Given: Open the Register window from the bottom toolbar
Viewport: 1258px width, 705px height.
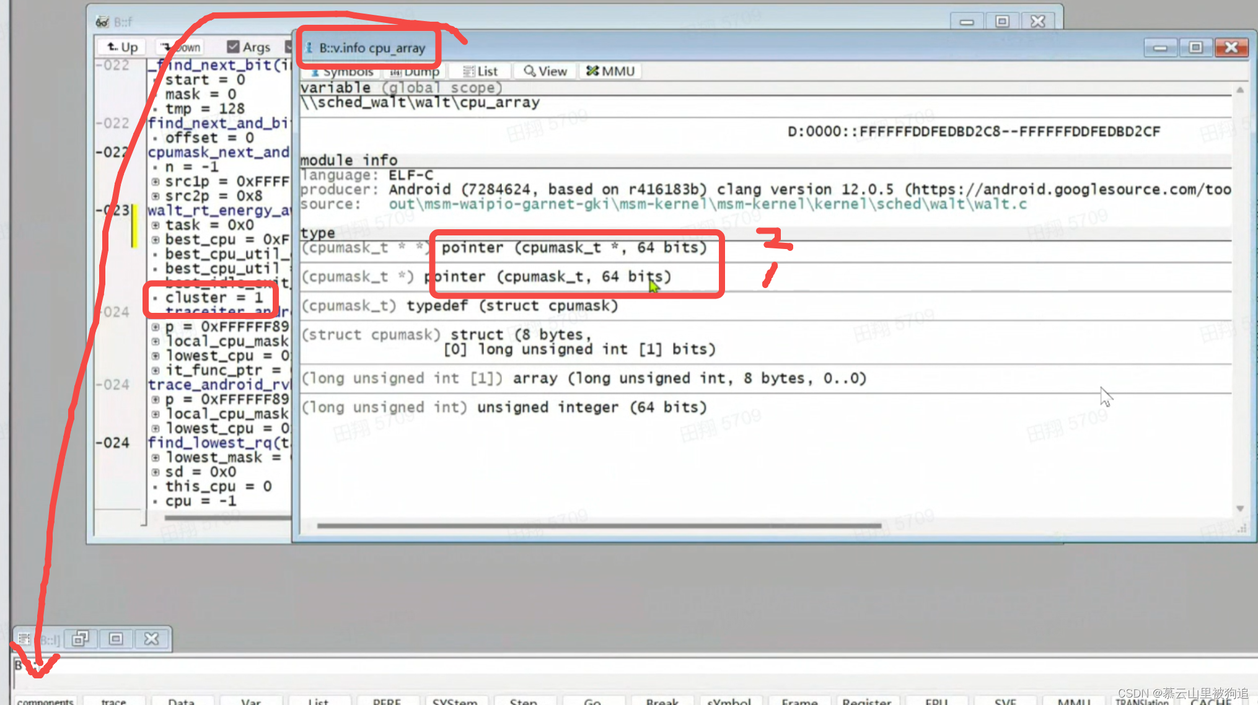Looking at the screenshot, I should pos(867,701).
